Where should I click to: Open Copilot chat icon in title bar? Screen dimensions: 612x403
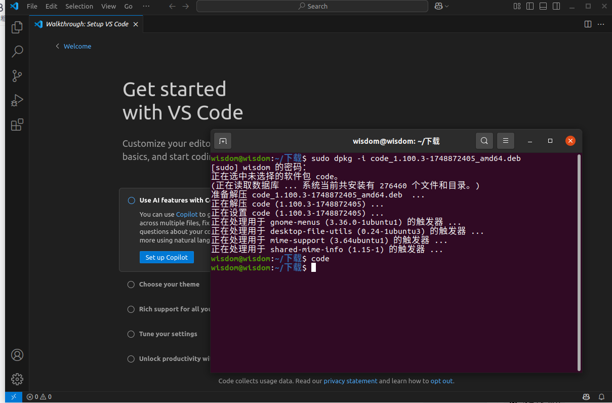tap(438, 6)
